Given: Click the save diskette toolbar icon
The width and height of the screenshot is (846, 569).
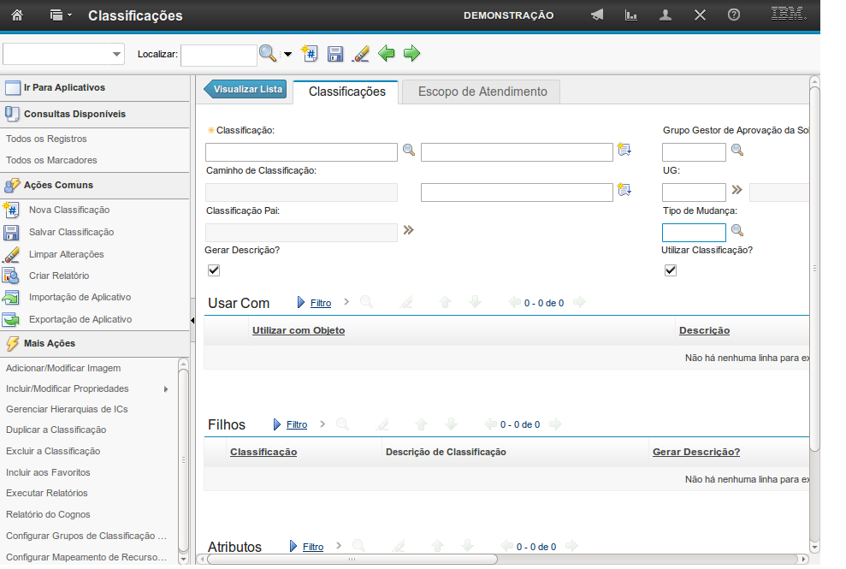Looking at the screenshot, I should (335, 54).
